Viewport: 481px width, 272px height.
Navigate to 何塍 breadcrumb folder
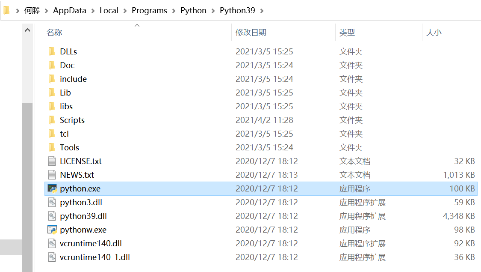pyautogui.click(x=32, y=10)
